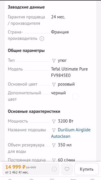Open price info icon in bottom bar

coord(54,169)
